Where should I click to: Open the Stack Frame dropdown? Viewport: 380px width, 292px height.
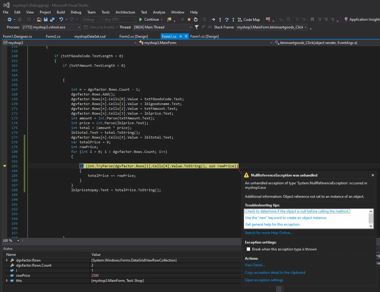point(306,27)
